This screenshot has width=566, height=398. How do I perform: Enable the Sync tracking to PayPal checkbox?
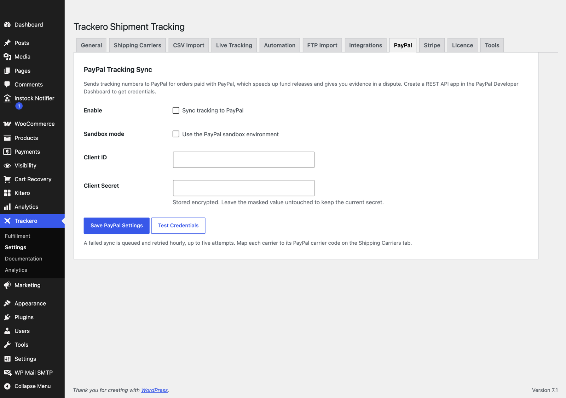click(176, 110)
